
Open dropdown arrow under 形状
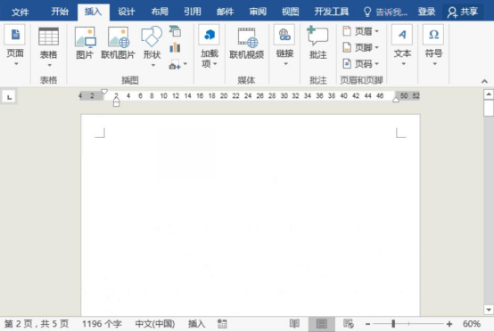point(153,65)
